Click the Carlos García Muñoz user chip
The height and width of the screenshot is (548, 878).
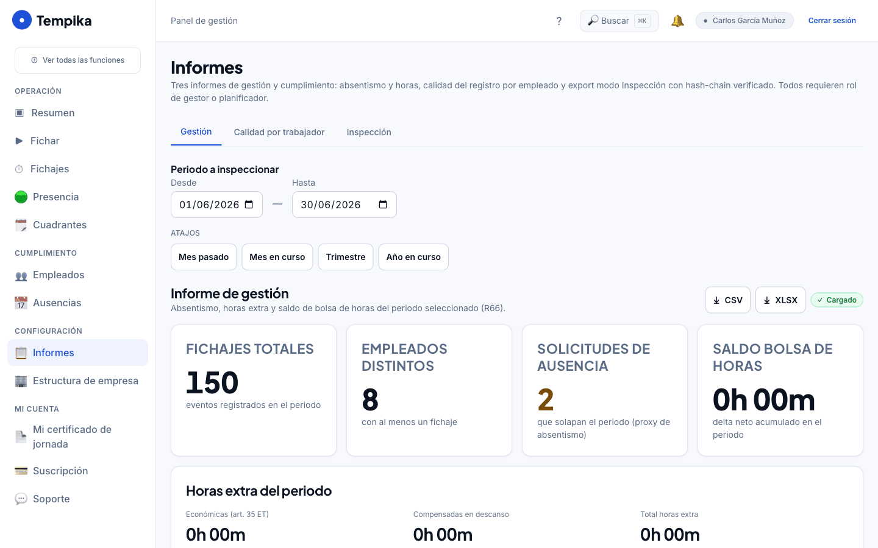click(744, 21)
